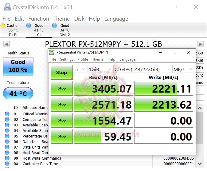
Task: Click the CrystalDiskInfo app icon in title bar
Action: click(x=7, y=7)
